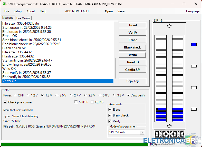The image size is (202, 147).
Task: Click the green progress bar
Action: [x=74, y=144]
